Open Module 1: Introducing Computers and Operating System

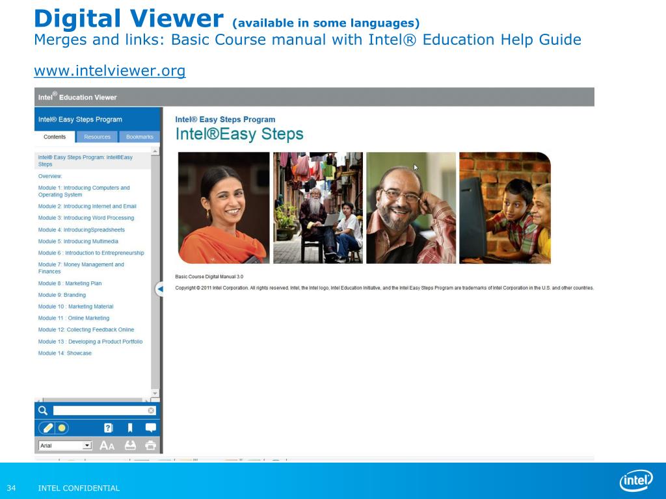click(84, 191)
